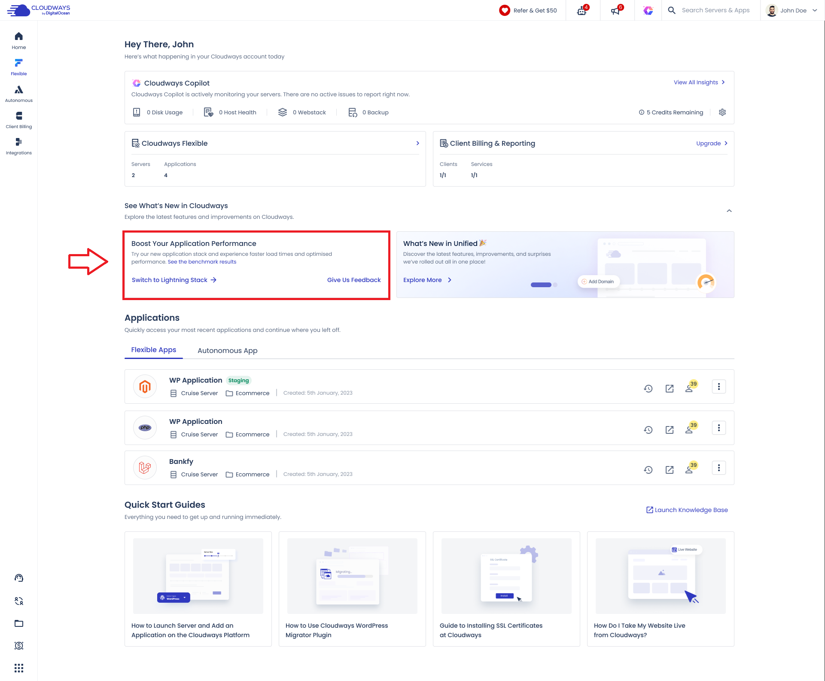The width and height of the screenshot is (825, 681).
Task: Open team members icon for Bankfy
Action: [x=691, y=468]
